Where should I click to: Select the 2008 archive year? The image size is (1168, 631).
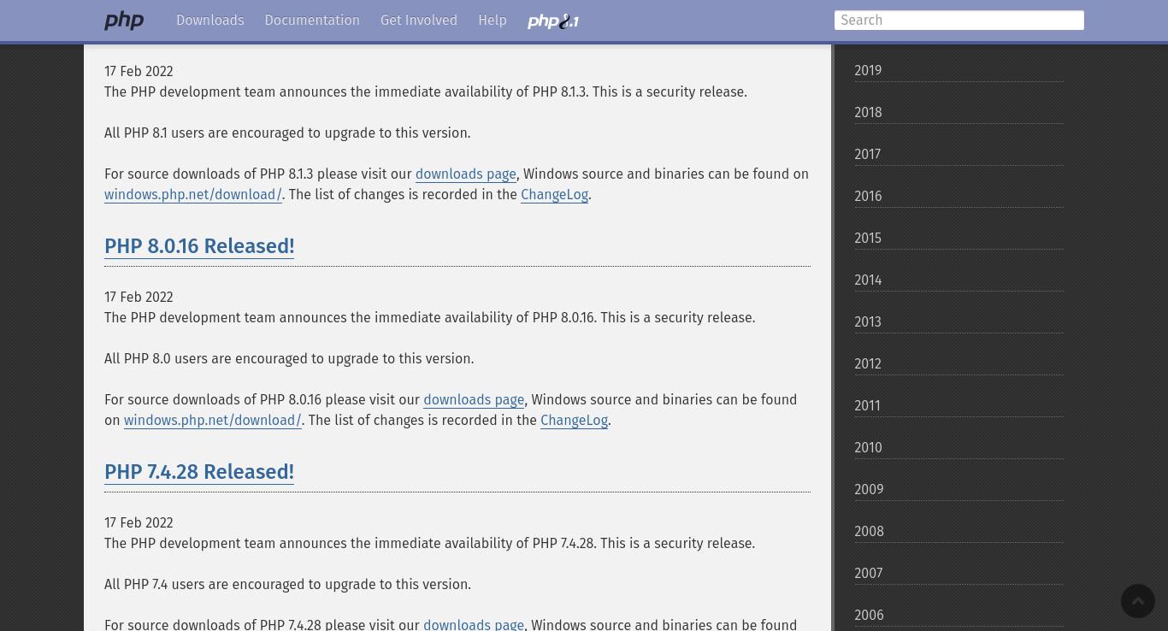pyautogui.click(x=959, y=532)
